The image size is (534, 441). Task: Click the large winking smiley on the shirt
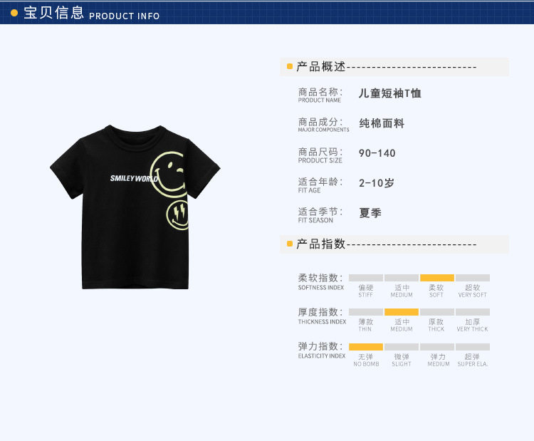169,175
